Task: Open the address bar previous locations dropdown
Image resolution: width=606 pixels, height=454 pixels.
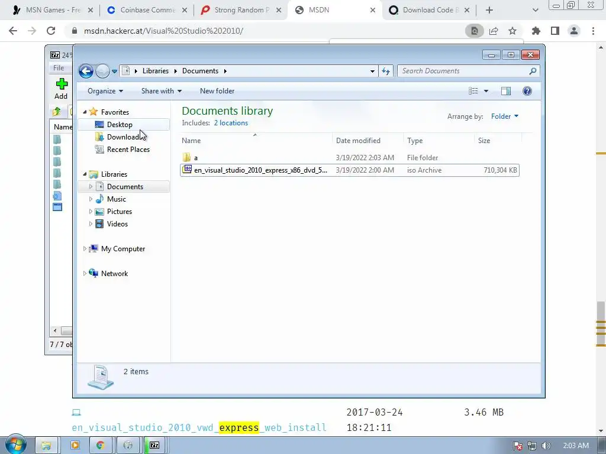Action: (372, 72)
